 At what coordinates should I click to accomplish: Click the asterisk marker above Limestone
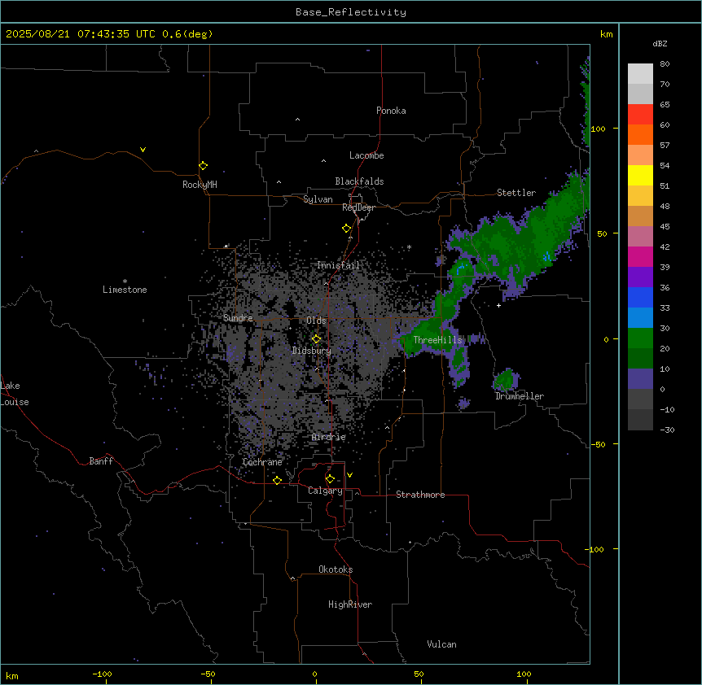[x=125, y=281]
